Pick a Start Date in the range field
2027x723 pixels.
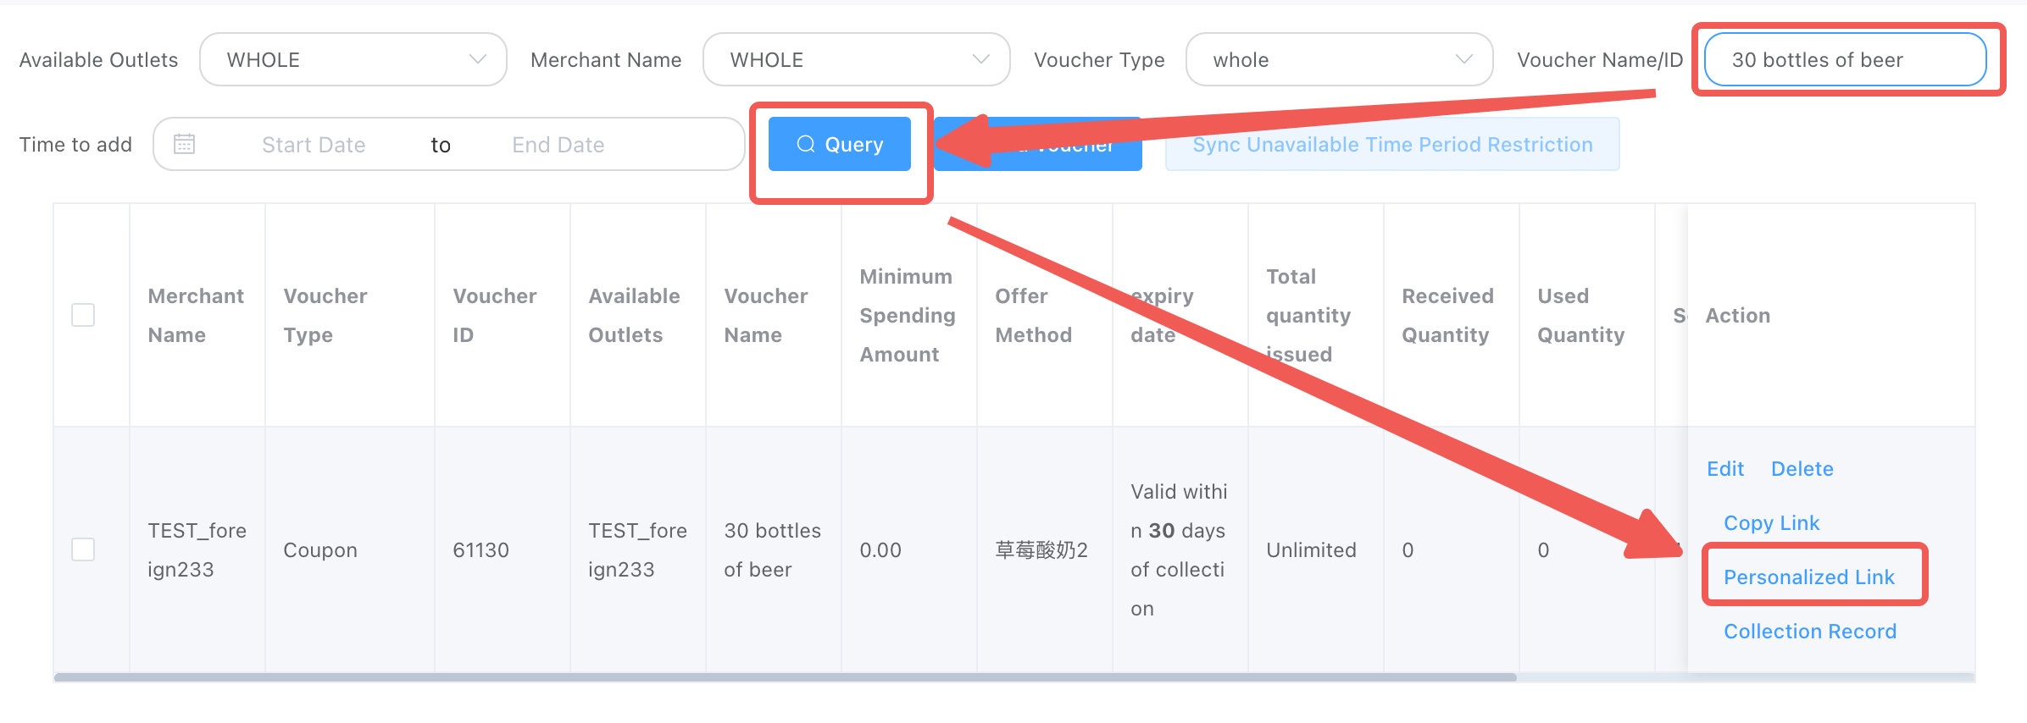coord(314,145)
